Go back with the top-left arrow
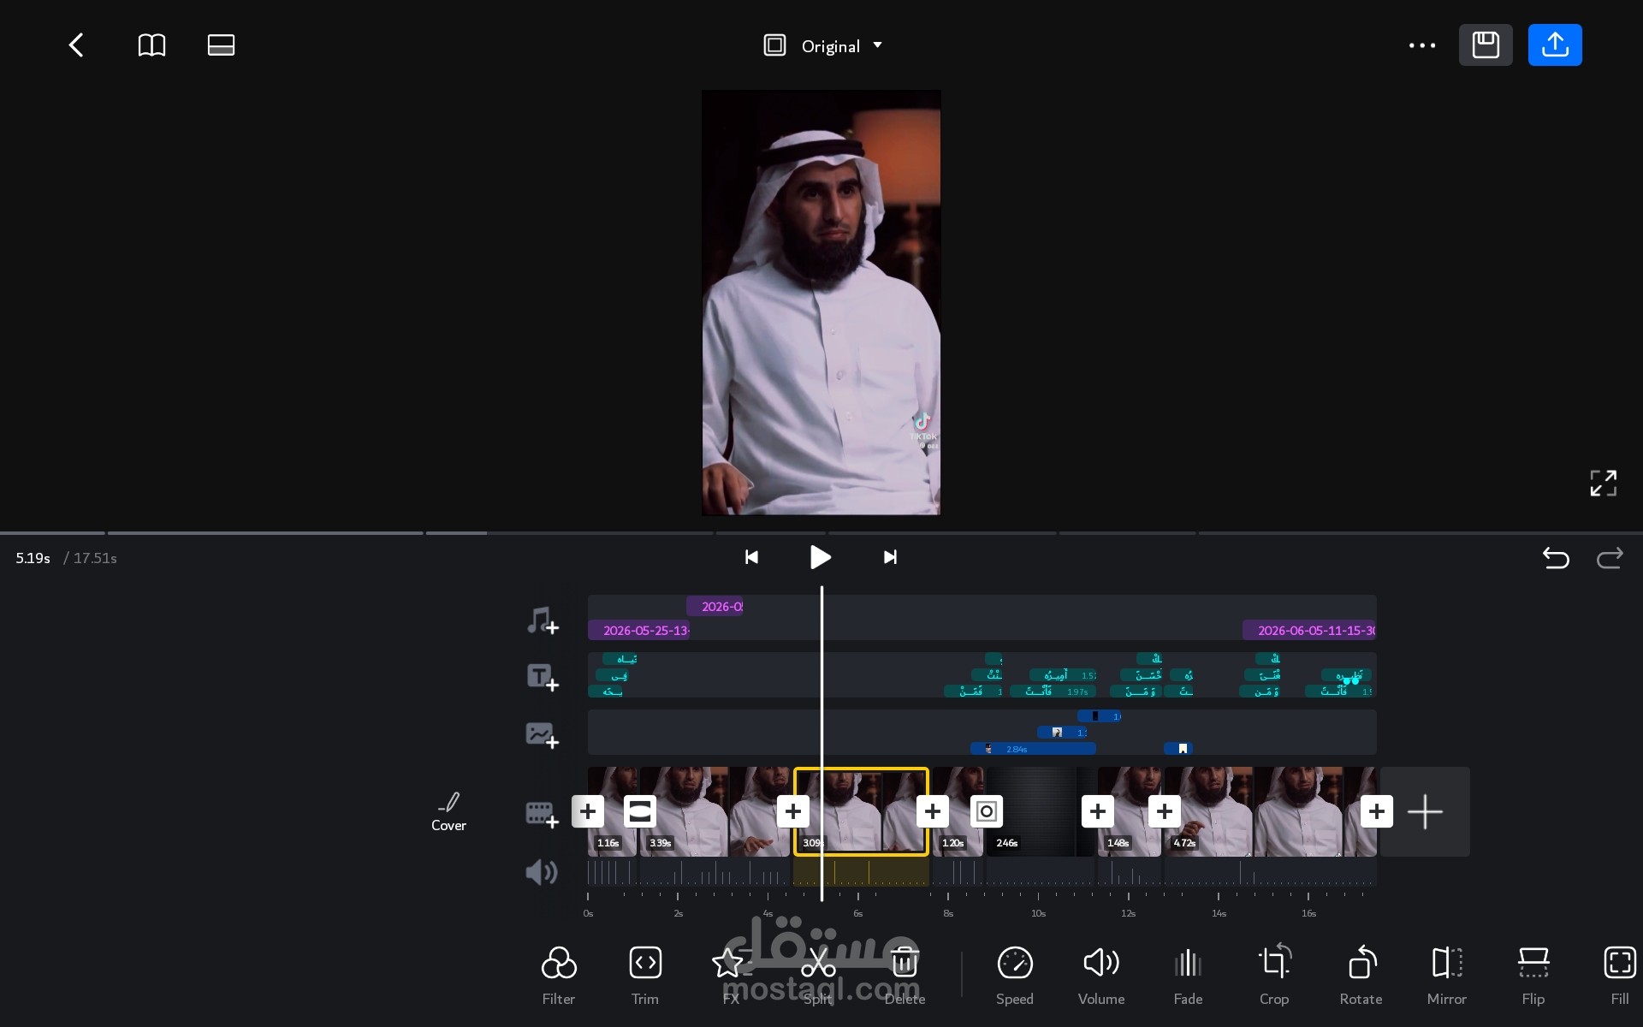Viewport: 1643px width, 1027px height. pos(76,45)
